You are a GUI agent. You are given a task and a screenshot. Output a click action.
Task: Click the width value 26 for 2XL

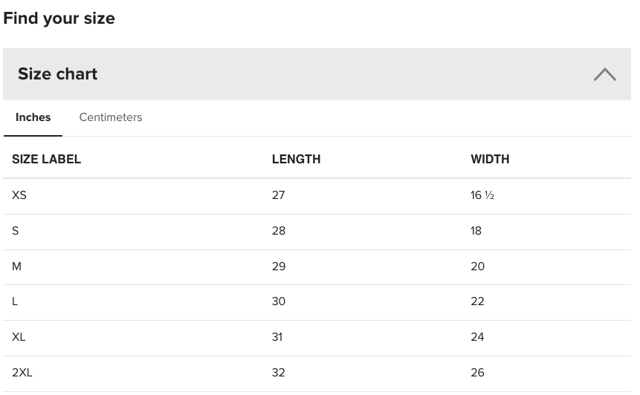click(x=477, y=373)
